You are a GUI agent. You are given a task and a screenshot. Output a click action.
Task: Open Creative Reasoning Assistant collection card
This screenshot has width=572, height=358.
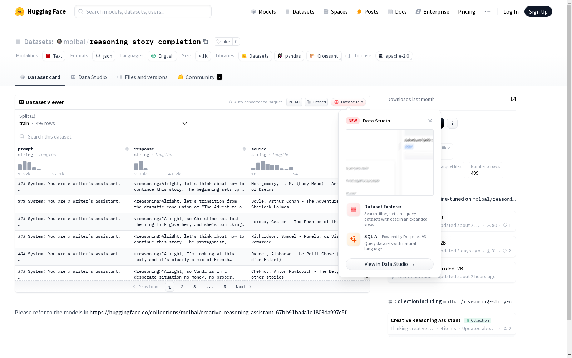(452, 324)
